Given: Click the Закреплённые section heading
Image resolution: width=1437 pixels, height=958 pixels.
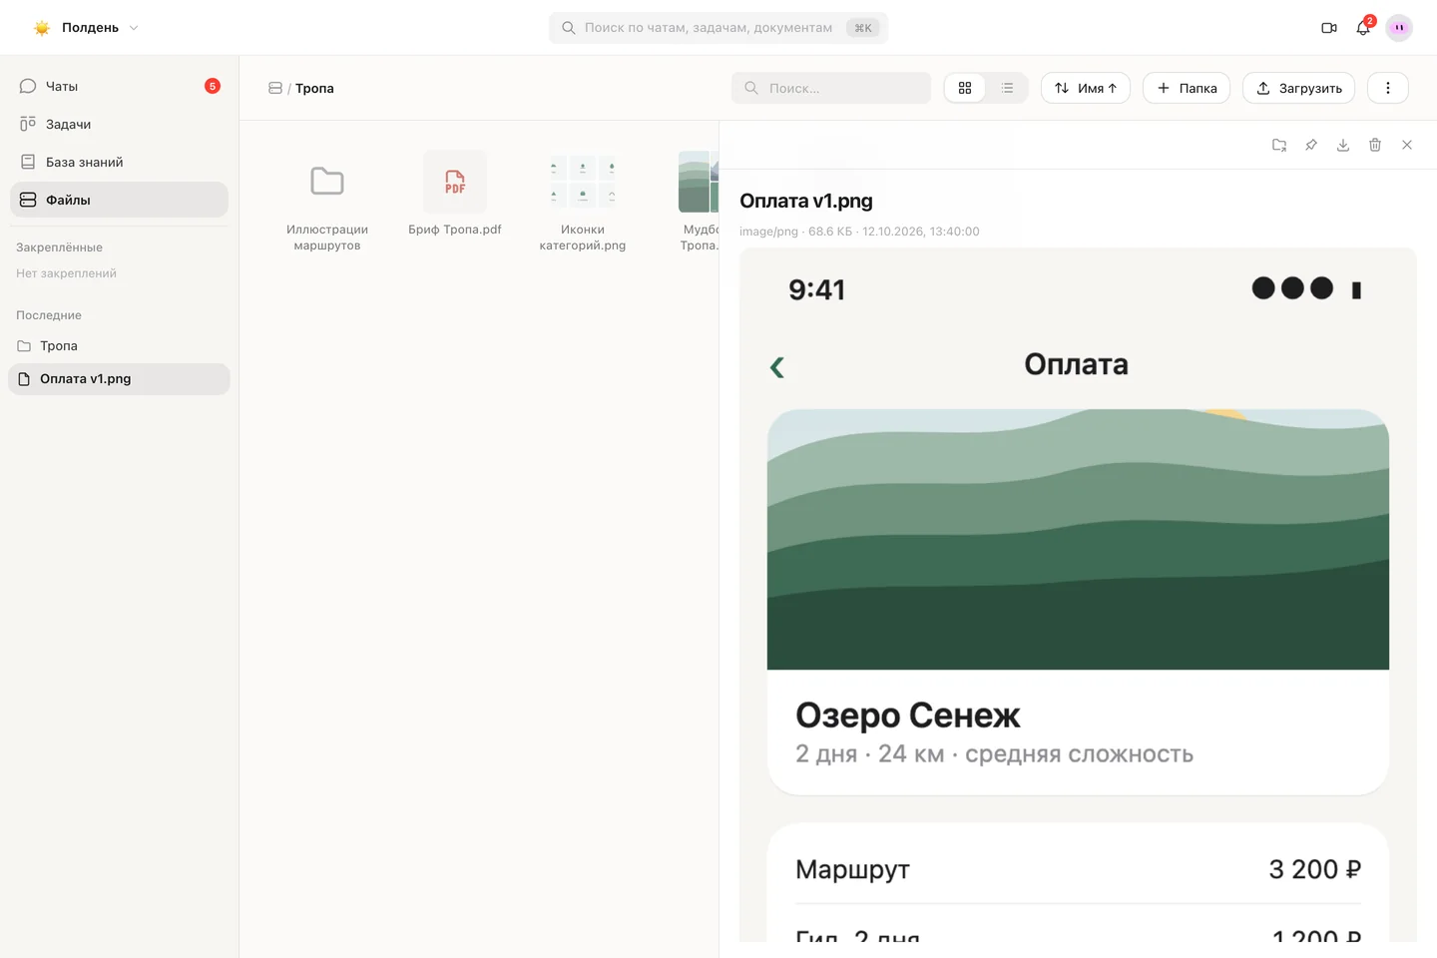Looking at the screenshot, I should [x=59, y=247].
